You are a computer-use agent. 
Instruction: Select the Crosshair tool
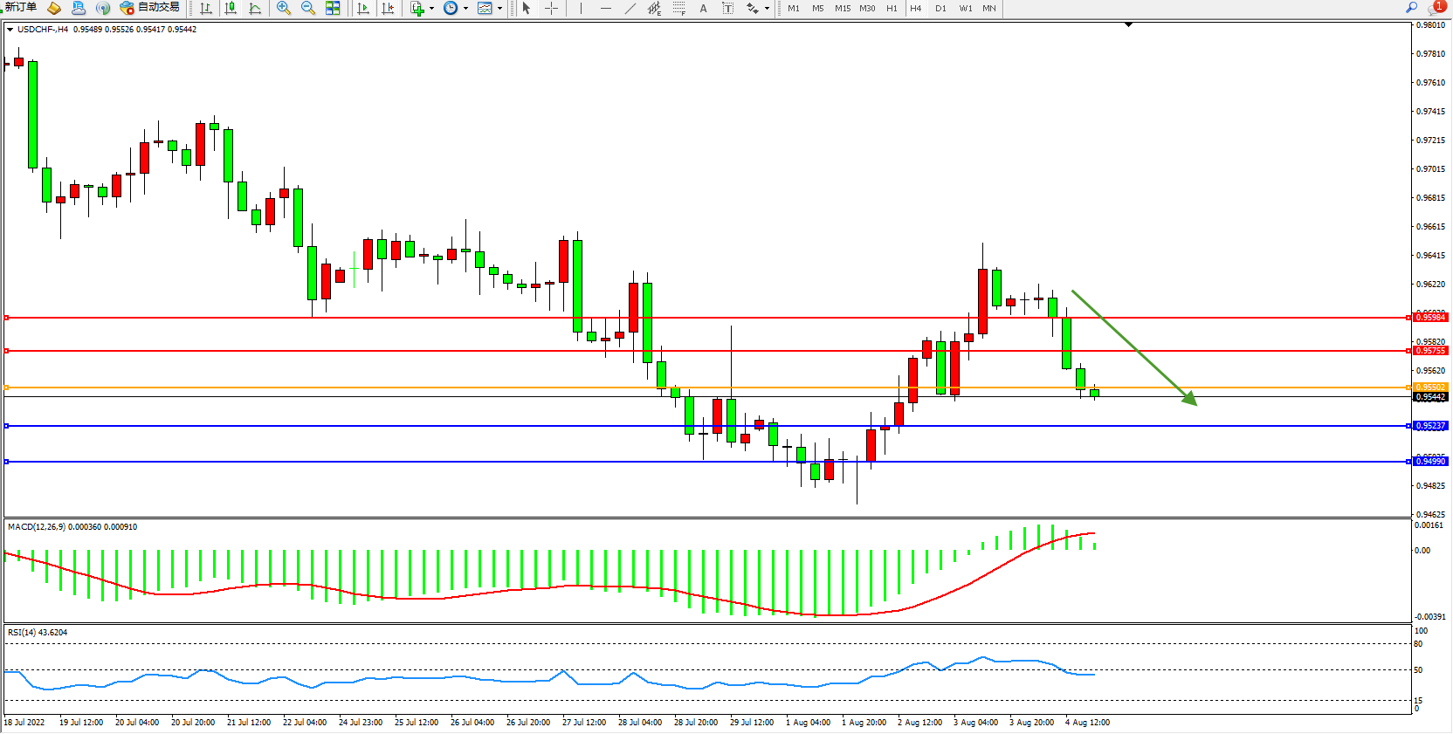click(x=551, y=8)
